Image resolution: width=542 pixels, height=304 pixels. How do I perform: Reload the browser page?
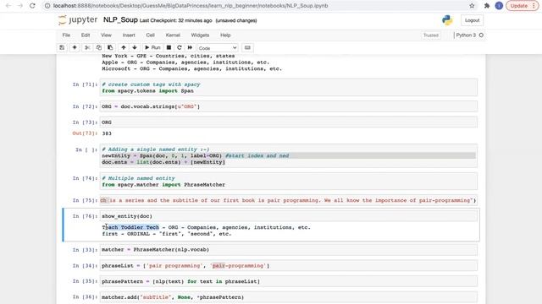pyautogui.click(x=32, y=6)
